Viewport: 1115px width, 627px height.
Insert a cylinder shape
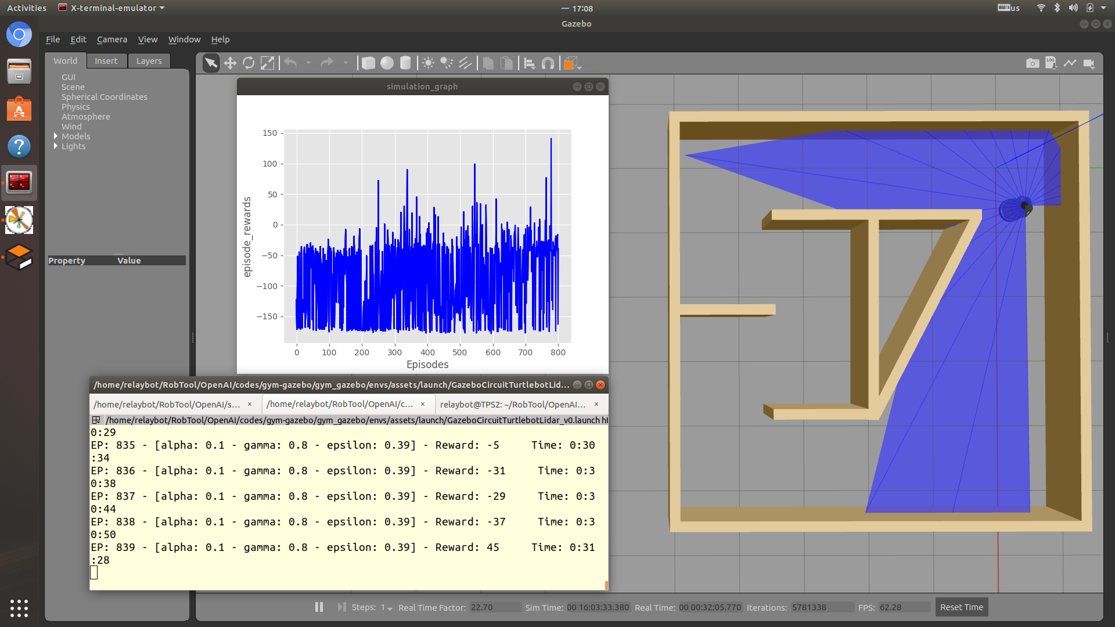click(405, 63)
